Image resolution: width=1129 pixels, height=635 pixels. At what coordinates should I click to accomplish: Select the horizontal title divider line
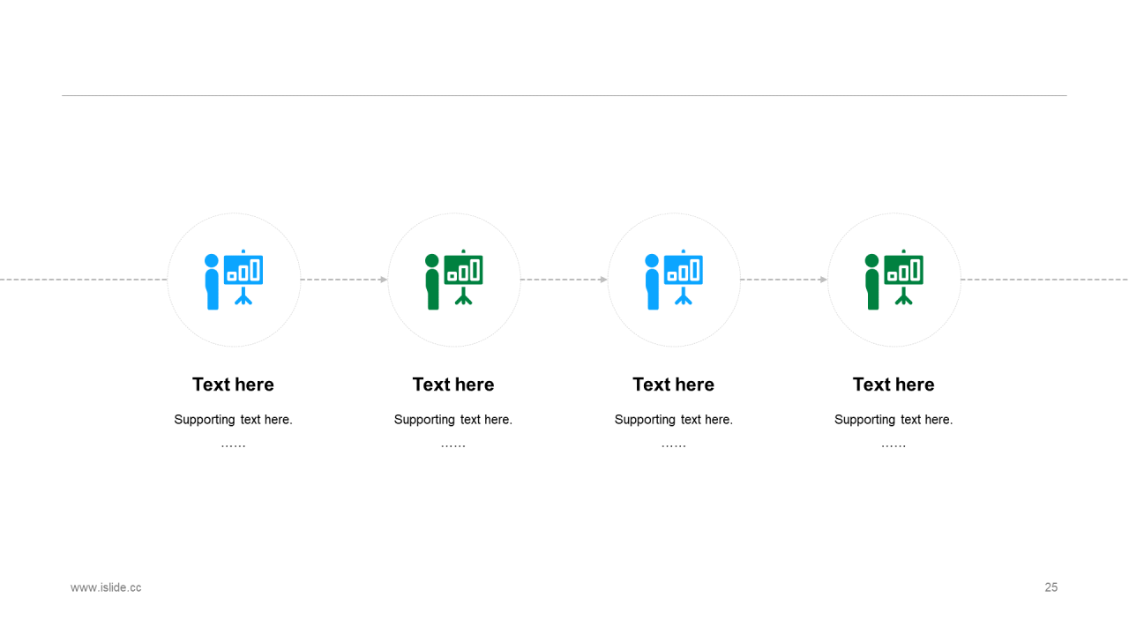(x=564, y=95)
